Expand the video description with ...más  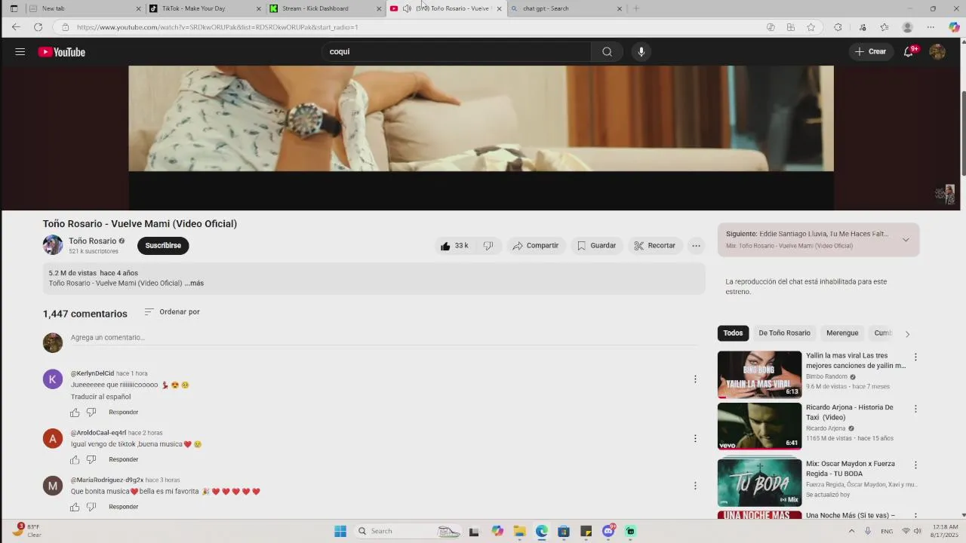pyautogui.click(x=195, y=284)
